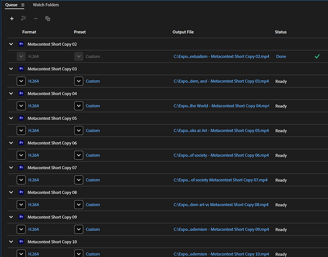Open format dropdown for Copy 08 output
328x257 pixels.
(x=21, y=205)
